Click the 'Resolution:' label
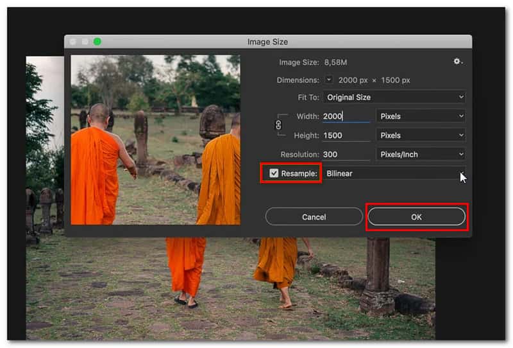This screenshot has height=348, width=513. pyautogui.click(x=299, y=154)
